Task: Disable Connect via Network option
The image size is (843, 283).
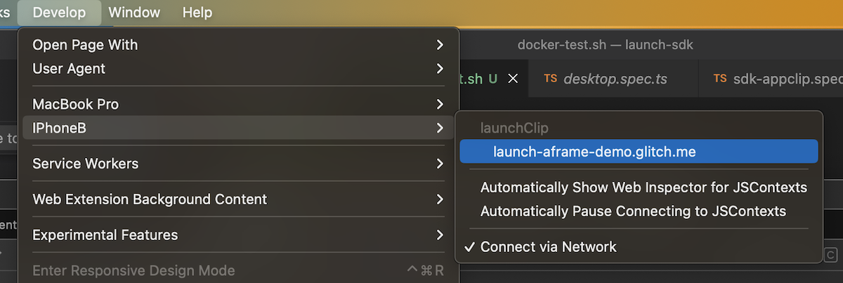Action: pos(639,247)
